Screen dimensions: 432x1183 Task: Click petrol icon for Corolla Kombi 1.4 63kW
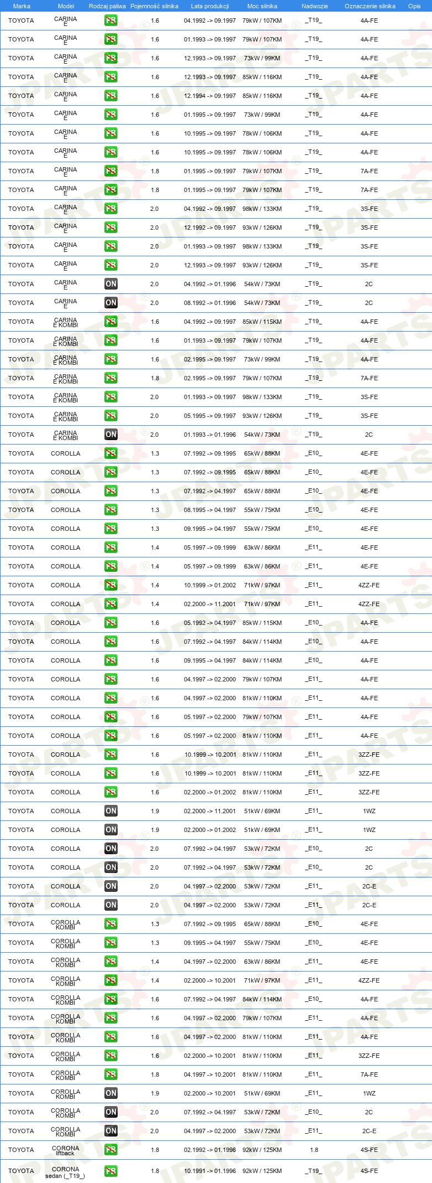111,962
